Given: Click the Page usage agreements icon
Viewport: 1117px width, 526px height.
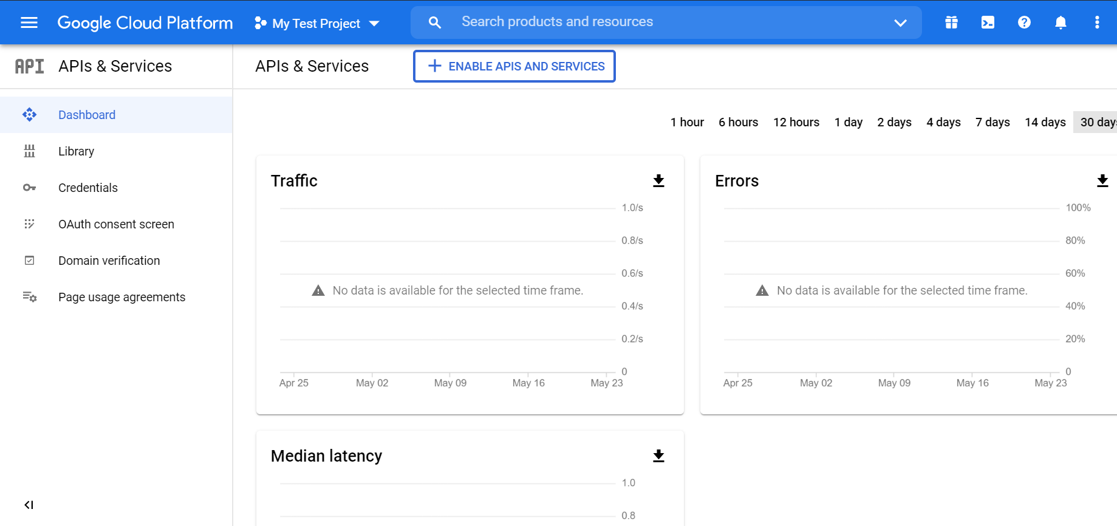Looking at the screenshot, I should 30,297.
